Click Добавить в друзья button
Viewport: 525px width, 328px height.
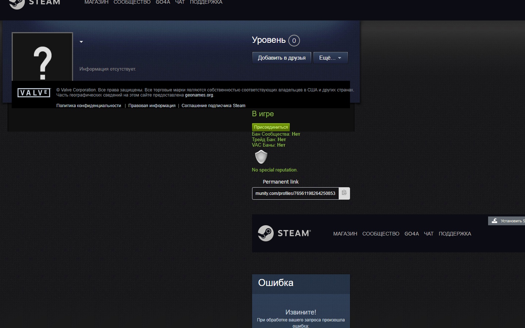(282, 58)
